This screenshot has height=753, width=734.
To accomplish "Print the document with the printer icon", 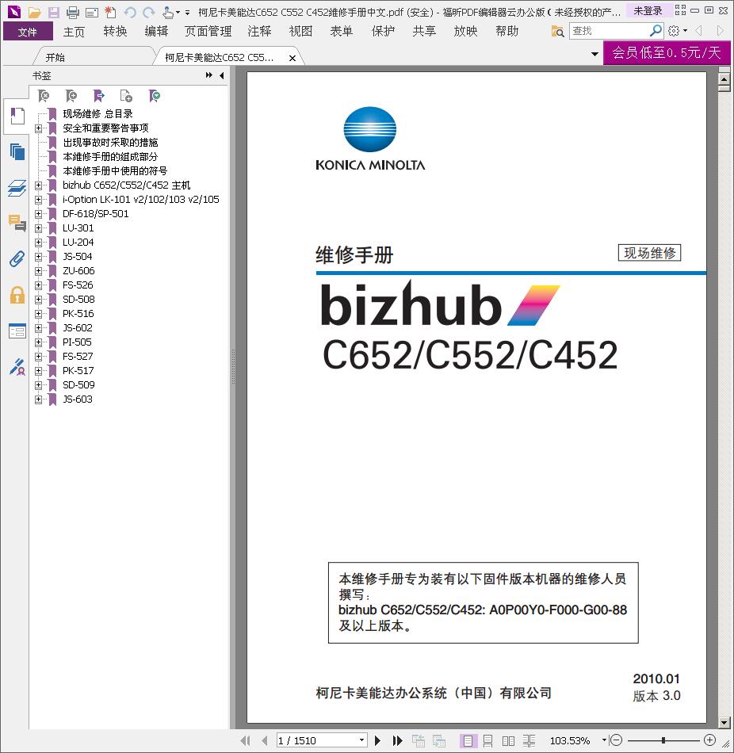I will 73,12.
